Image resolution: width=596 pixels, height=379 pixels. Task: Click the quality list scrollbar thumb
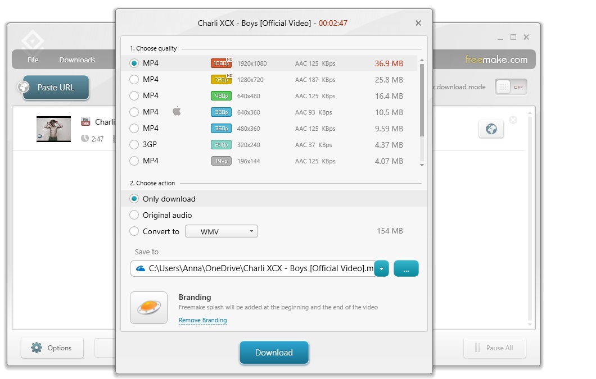[x=422, y=99]
